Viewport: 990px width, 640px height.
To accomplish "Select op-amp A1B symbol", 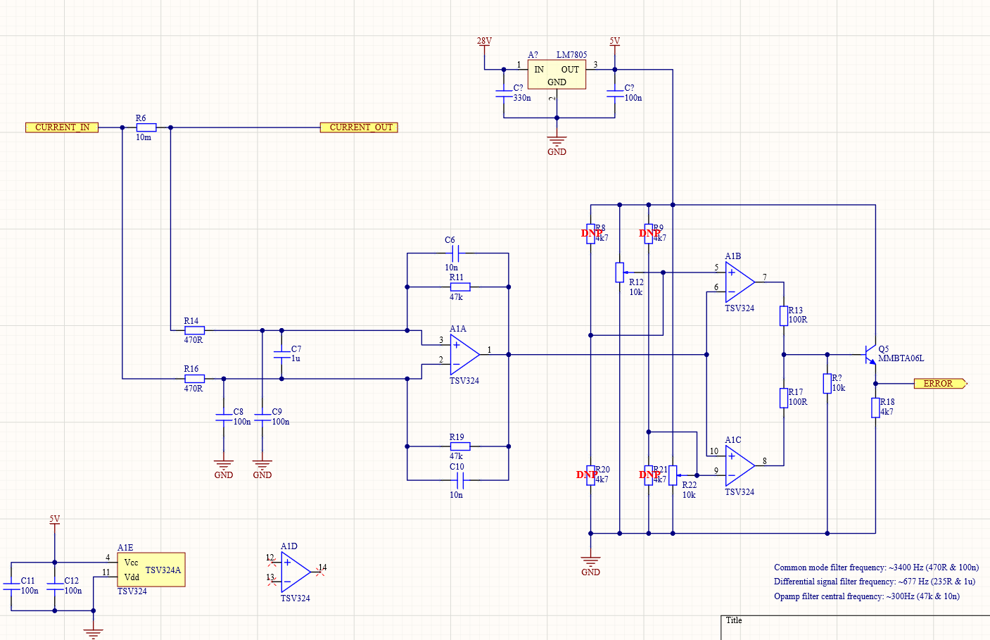I will 739,280.
